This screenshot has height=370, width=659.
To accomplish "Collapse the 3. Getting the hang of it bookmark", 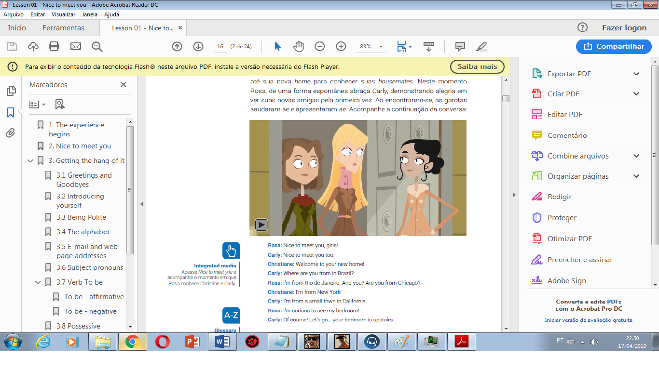I will (x=30, y=161).
